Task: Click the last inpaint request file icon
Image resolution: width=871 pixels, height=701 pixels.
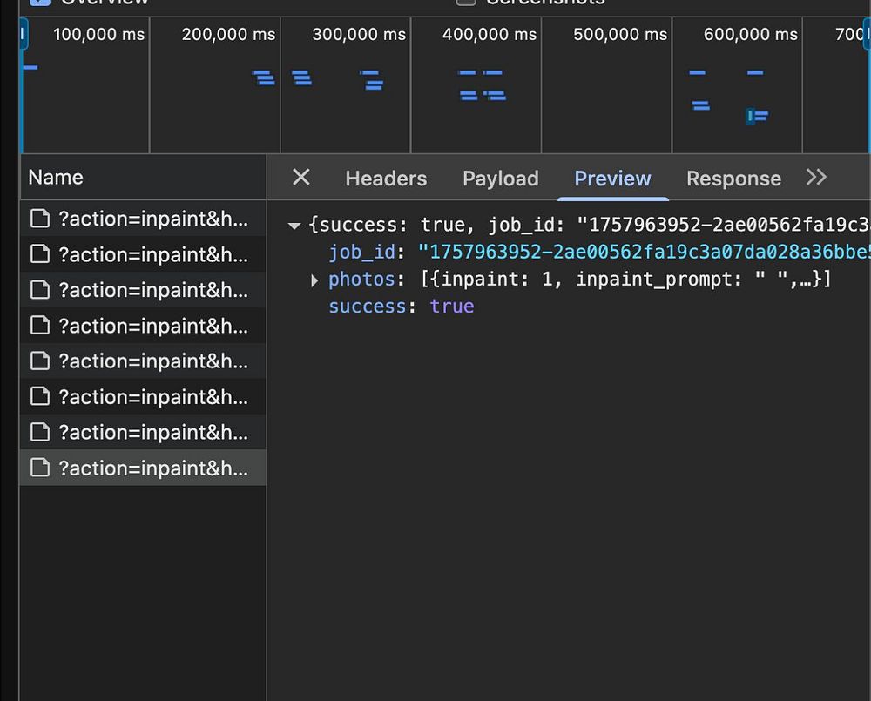Action: pyautogui.click(x=40, y=468)
